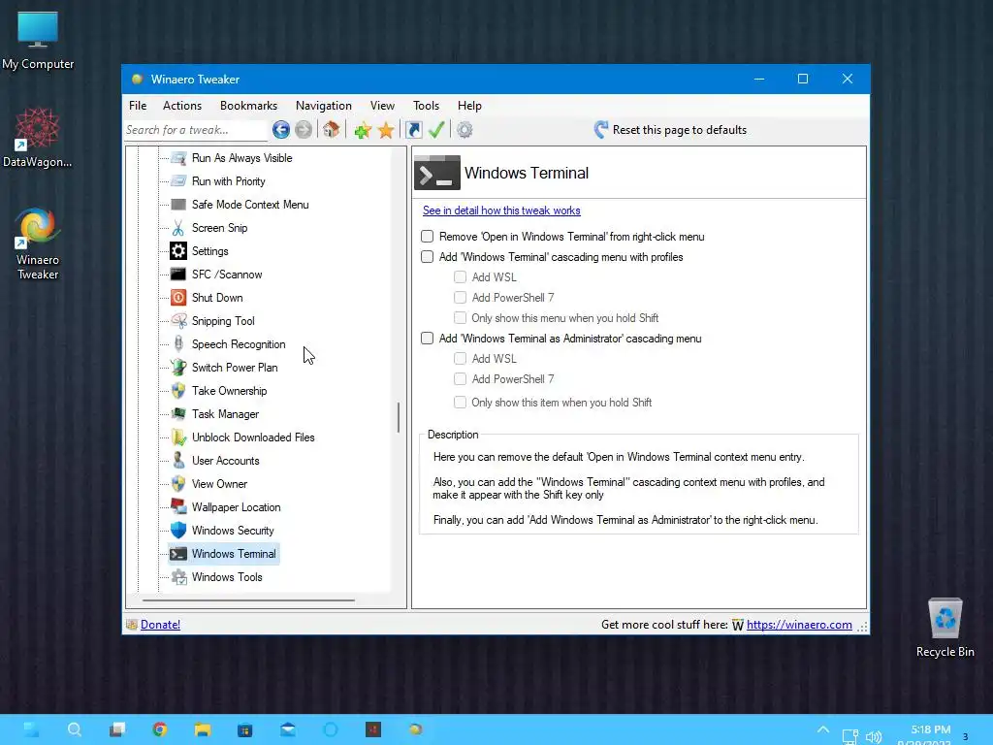Click the taskbar search icon
The image size is (993, 745).
pos(74,729)
